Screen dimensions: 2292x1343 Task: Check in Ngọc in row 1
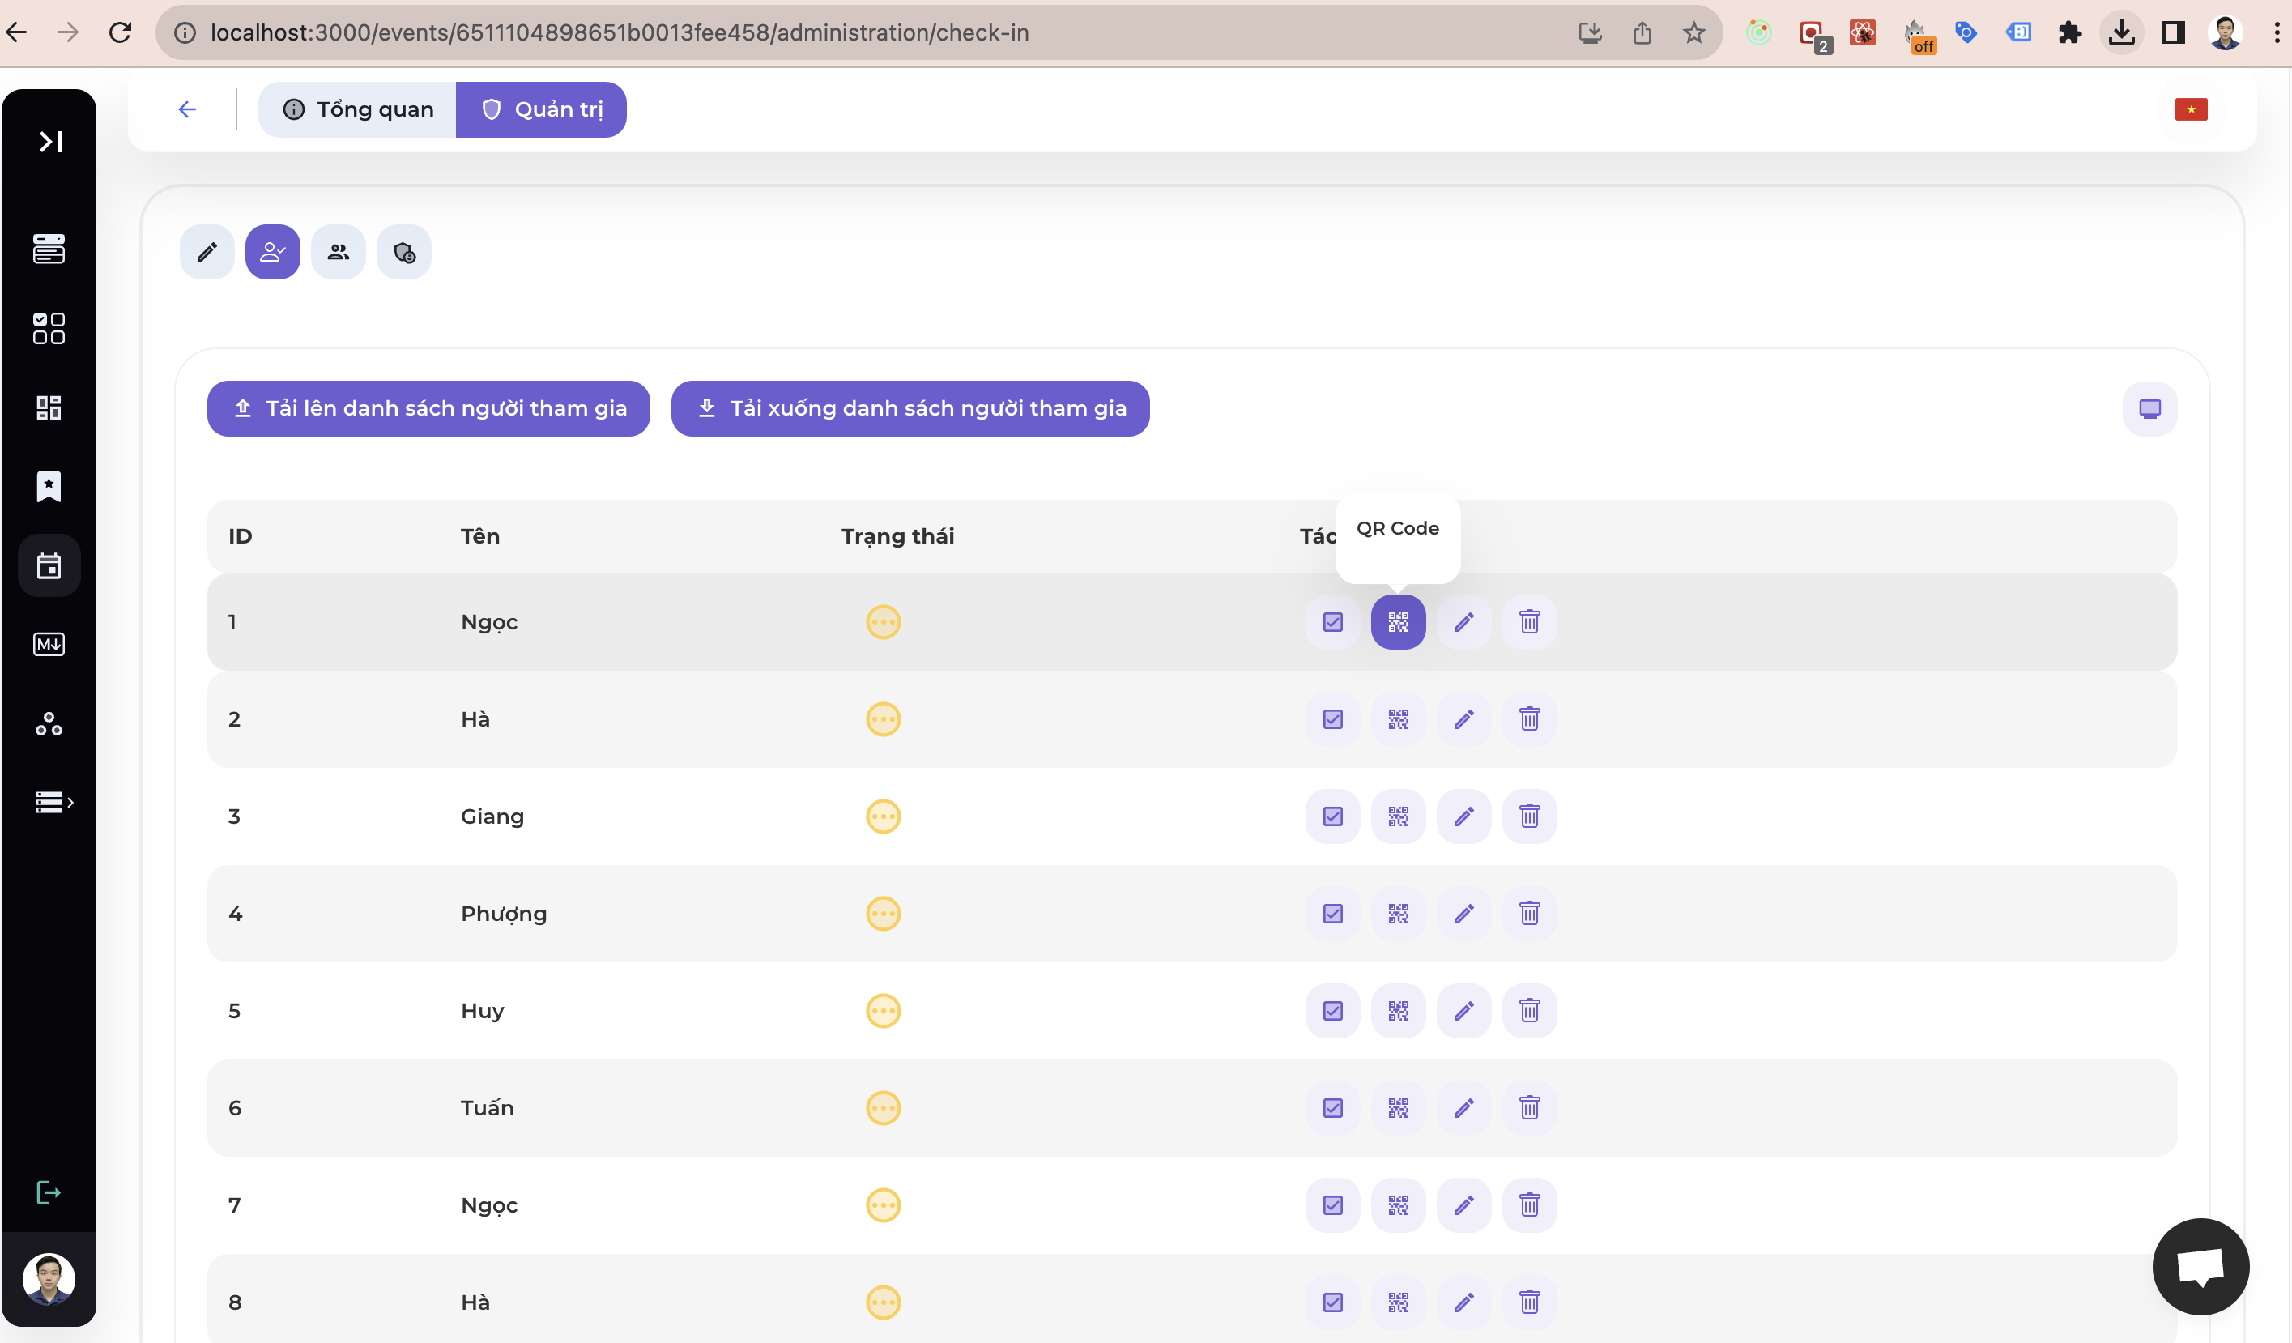coord(1332,622)
